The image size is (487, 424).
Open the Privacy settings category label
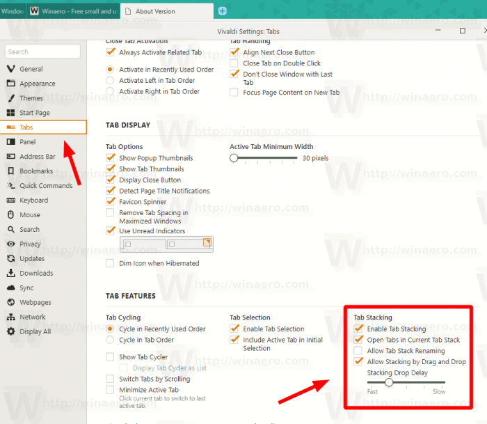coord(30,244)
